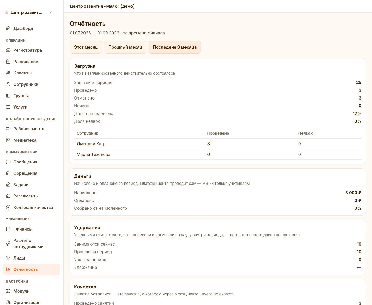This screenshot has height=305, width=372.
Task: Open notifications via the bell icon
Action: [x=52, y=12]
